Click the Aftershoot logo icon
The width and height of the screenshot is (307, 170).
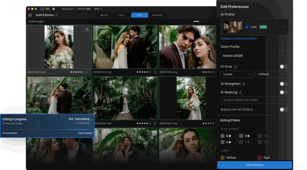coord(42,9)
